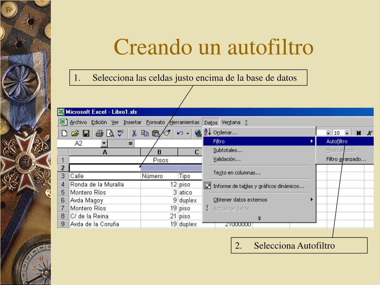Image resolution: width=380 pixels, height=285 pixels.
Task: Run the spell check icon
Action: pyautogui.click(x=121, y=133)
